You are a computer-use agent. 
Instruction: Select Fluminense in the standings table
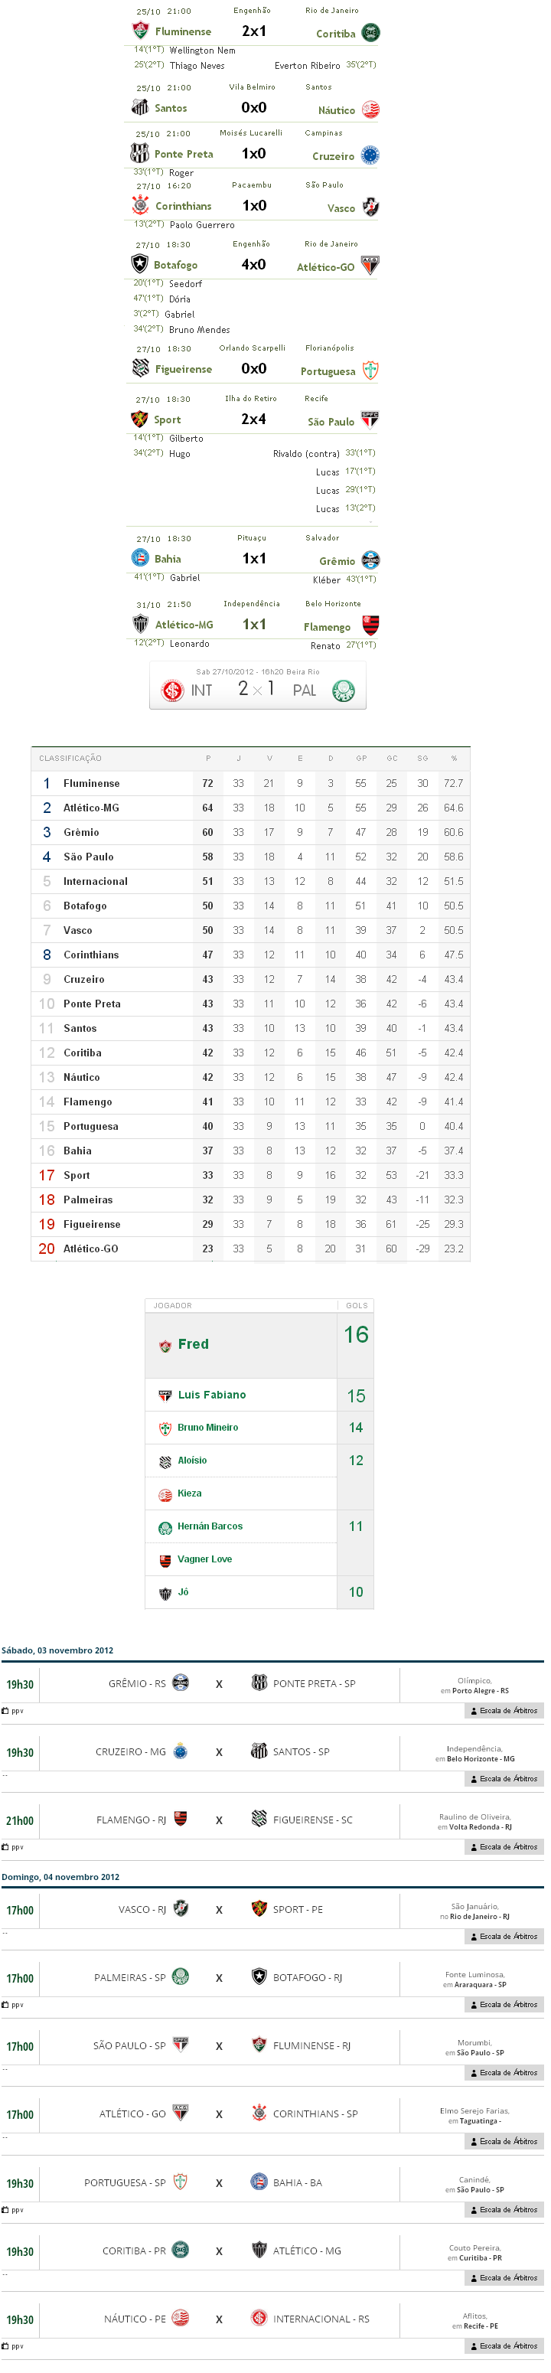pos(91,783)
